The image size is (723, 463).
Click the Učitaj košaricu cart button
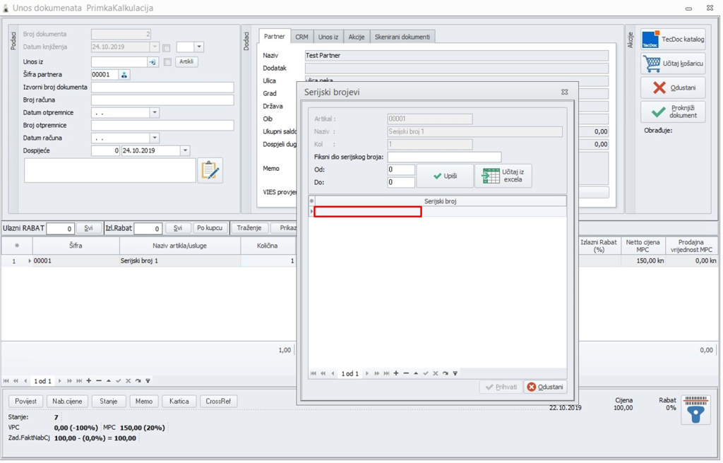(x=673, y=64)
